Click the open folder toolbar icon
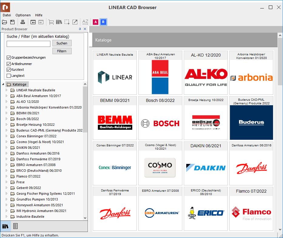Screen dimensions: 283x238 click(5, 22)
